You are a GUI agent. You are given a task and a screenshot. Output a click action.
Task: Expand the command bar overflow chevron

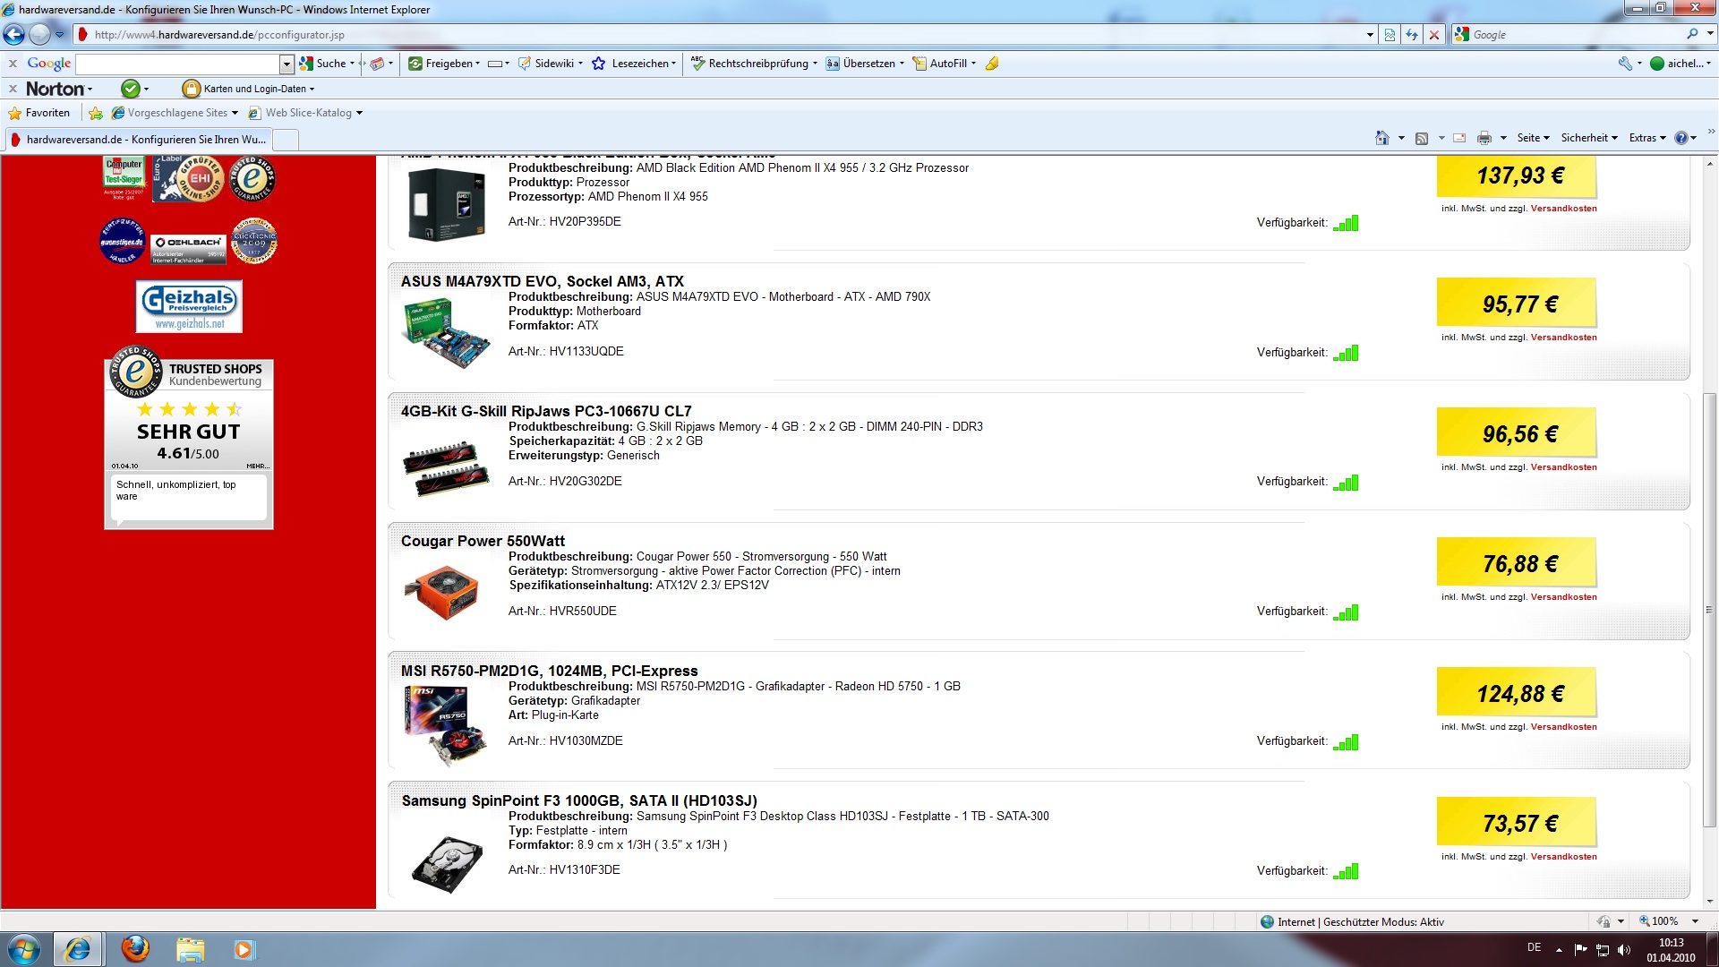1711,133
